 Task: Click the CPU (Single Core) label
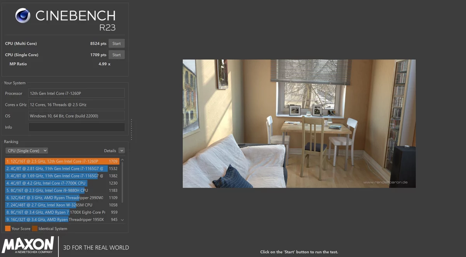click(22, 55)
